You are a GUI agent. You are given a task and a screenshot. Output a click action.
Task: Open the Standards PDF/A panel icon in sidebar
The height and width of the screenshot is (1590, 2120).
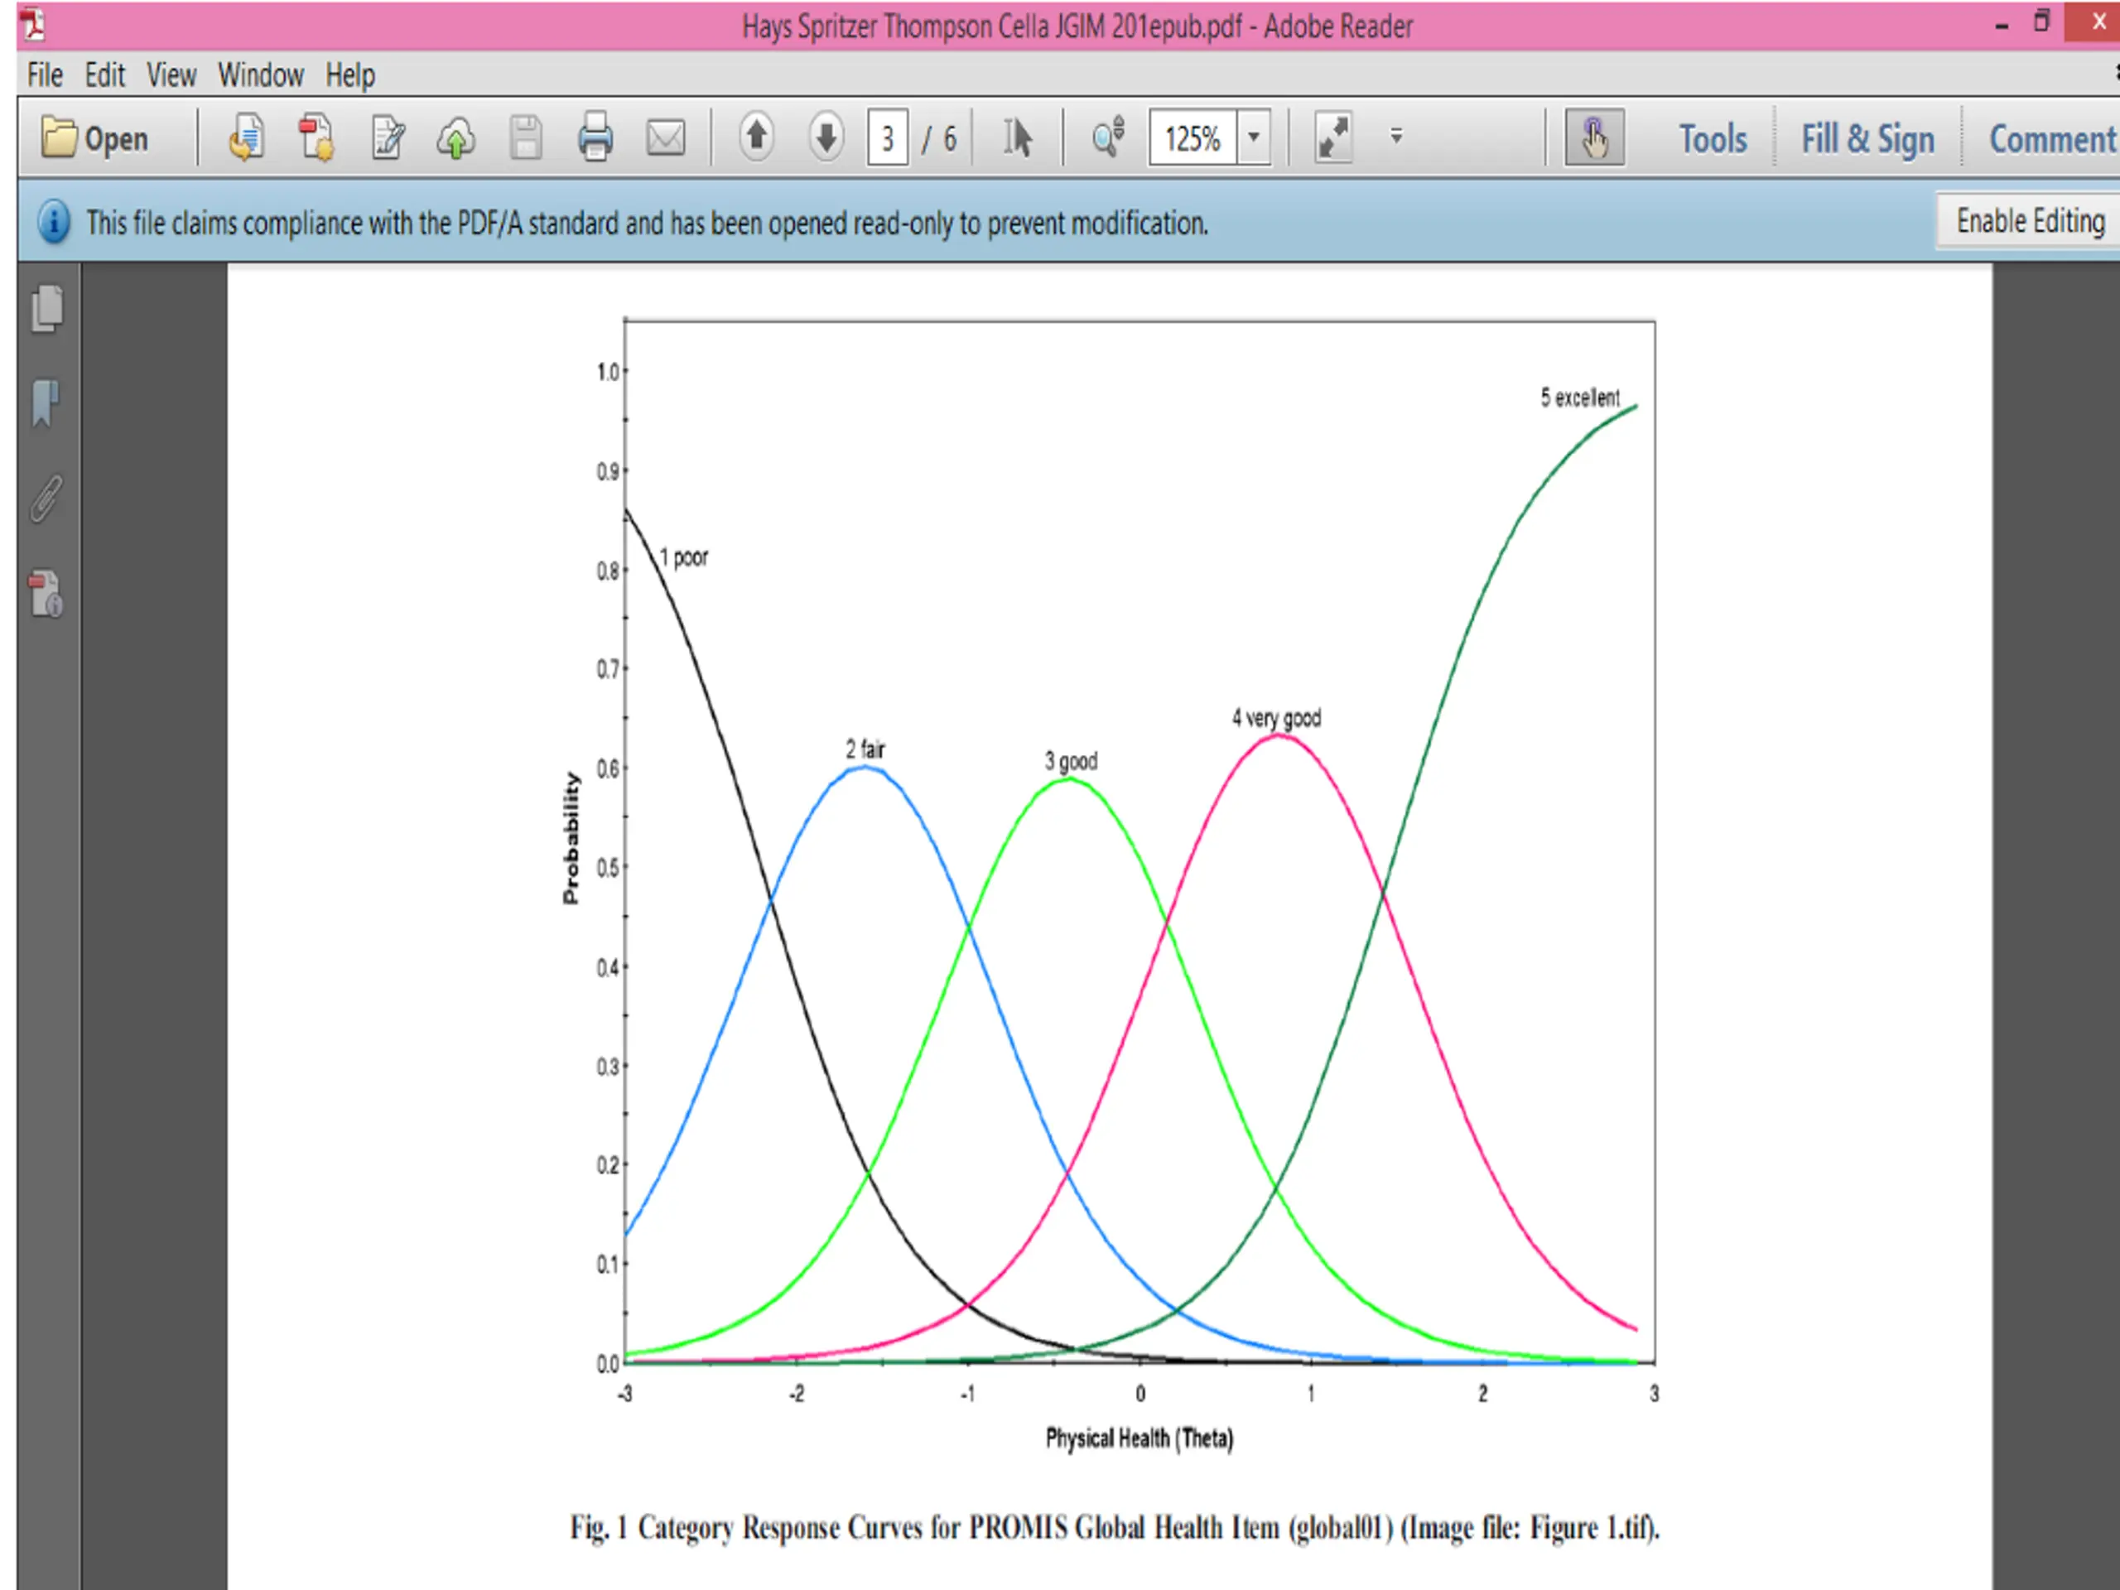click(46, 595)
